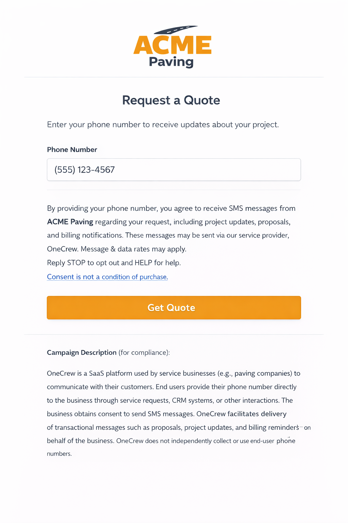348x523 pixels.
Task: Click the 'Request a Quote' heading
Action: click(x=171, y=100)
